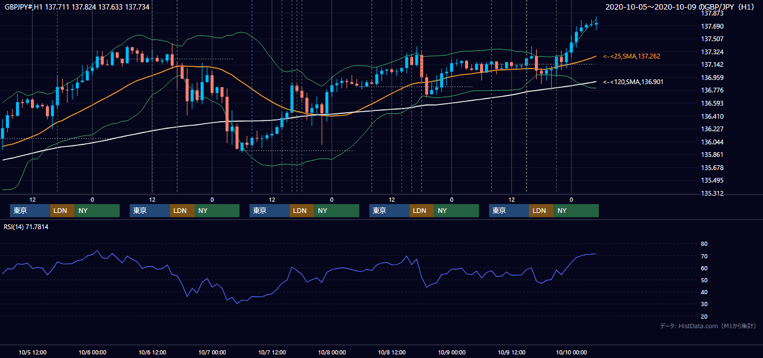The height and width of the screenshot is (358, 763).
Task: Click price axis value 137.690
Action: pyautogui.click(x=712, y=26)
